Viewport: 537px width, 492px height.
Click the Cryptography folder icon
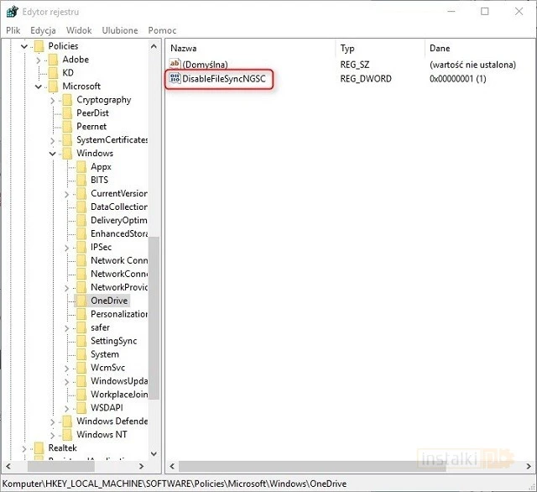[67, 100]
